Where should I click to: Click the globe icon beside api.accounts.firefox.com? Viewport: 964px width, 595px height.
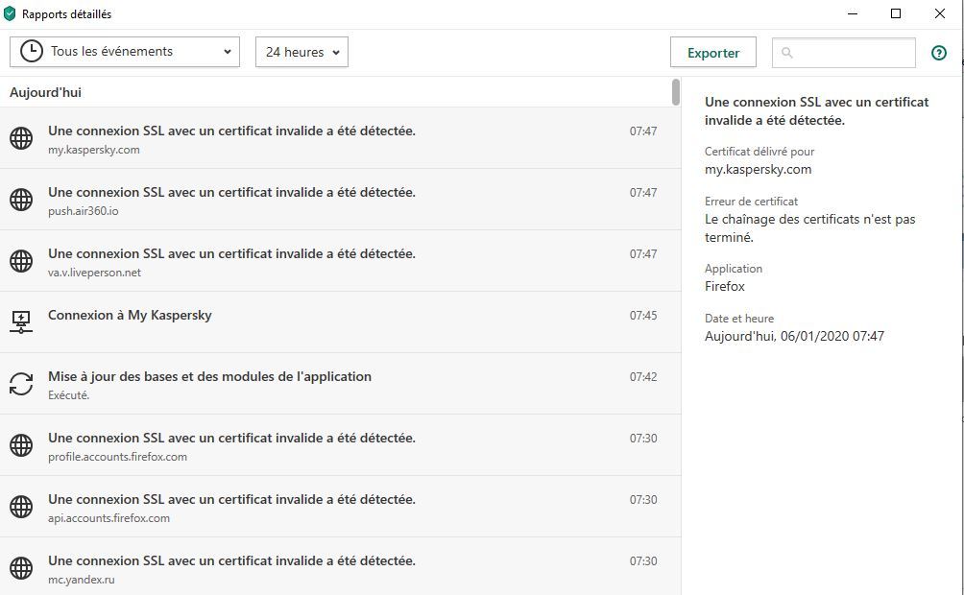tap(21, 507)
